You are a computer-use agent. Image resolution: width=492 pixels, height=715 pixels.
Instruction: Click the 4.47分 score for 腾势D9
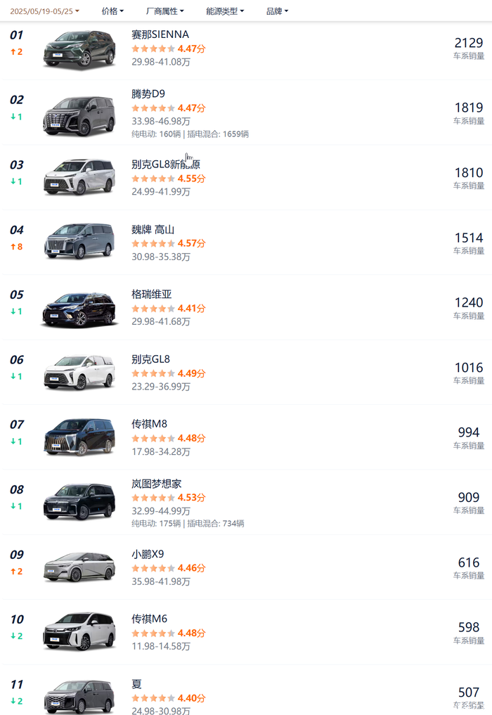[x=191, y=108]
